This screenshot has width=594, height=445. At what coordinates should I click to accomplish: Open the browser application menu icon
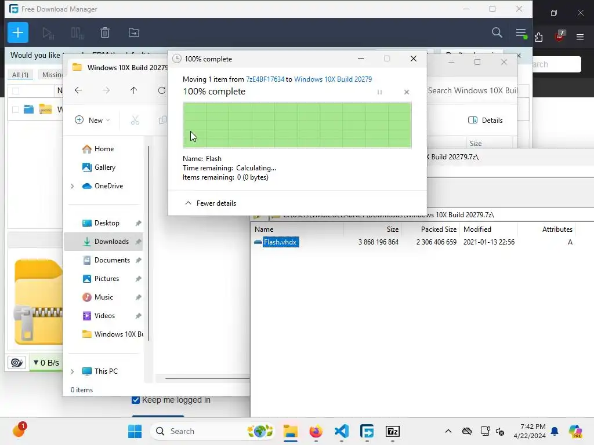point(580,37)
